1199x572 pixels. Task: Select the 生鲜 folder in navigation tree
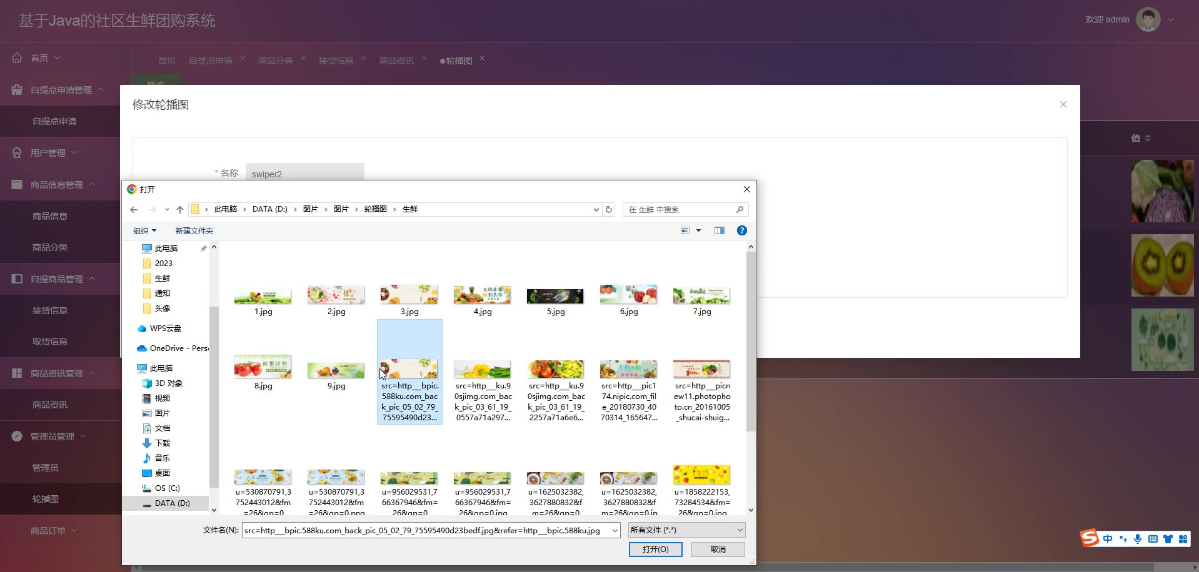163,279
